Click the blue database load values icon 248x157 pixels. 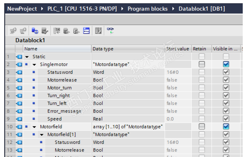[35, 30]
